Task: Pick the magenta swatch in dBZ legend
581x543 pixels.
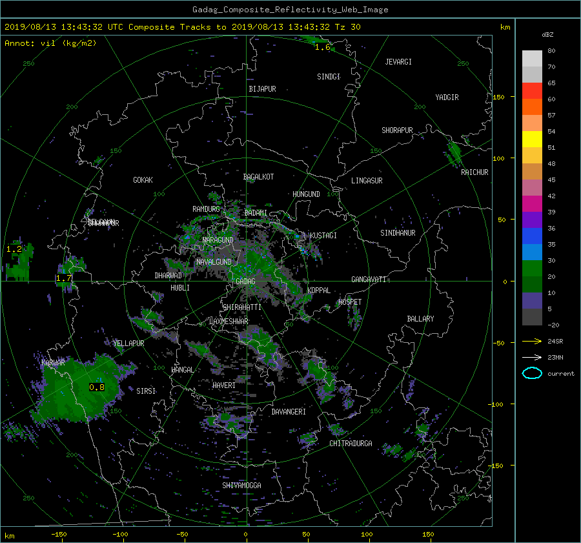Action: click(532, 203)
